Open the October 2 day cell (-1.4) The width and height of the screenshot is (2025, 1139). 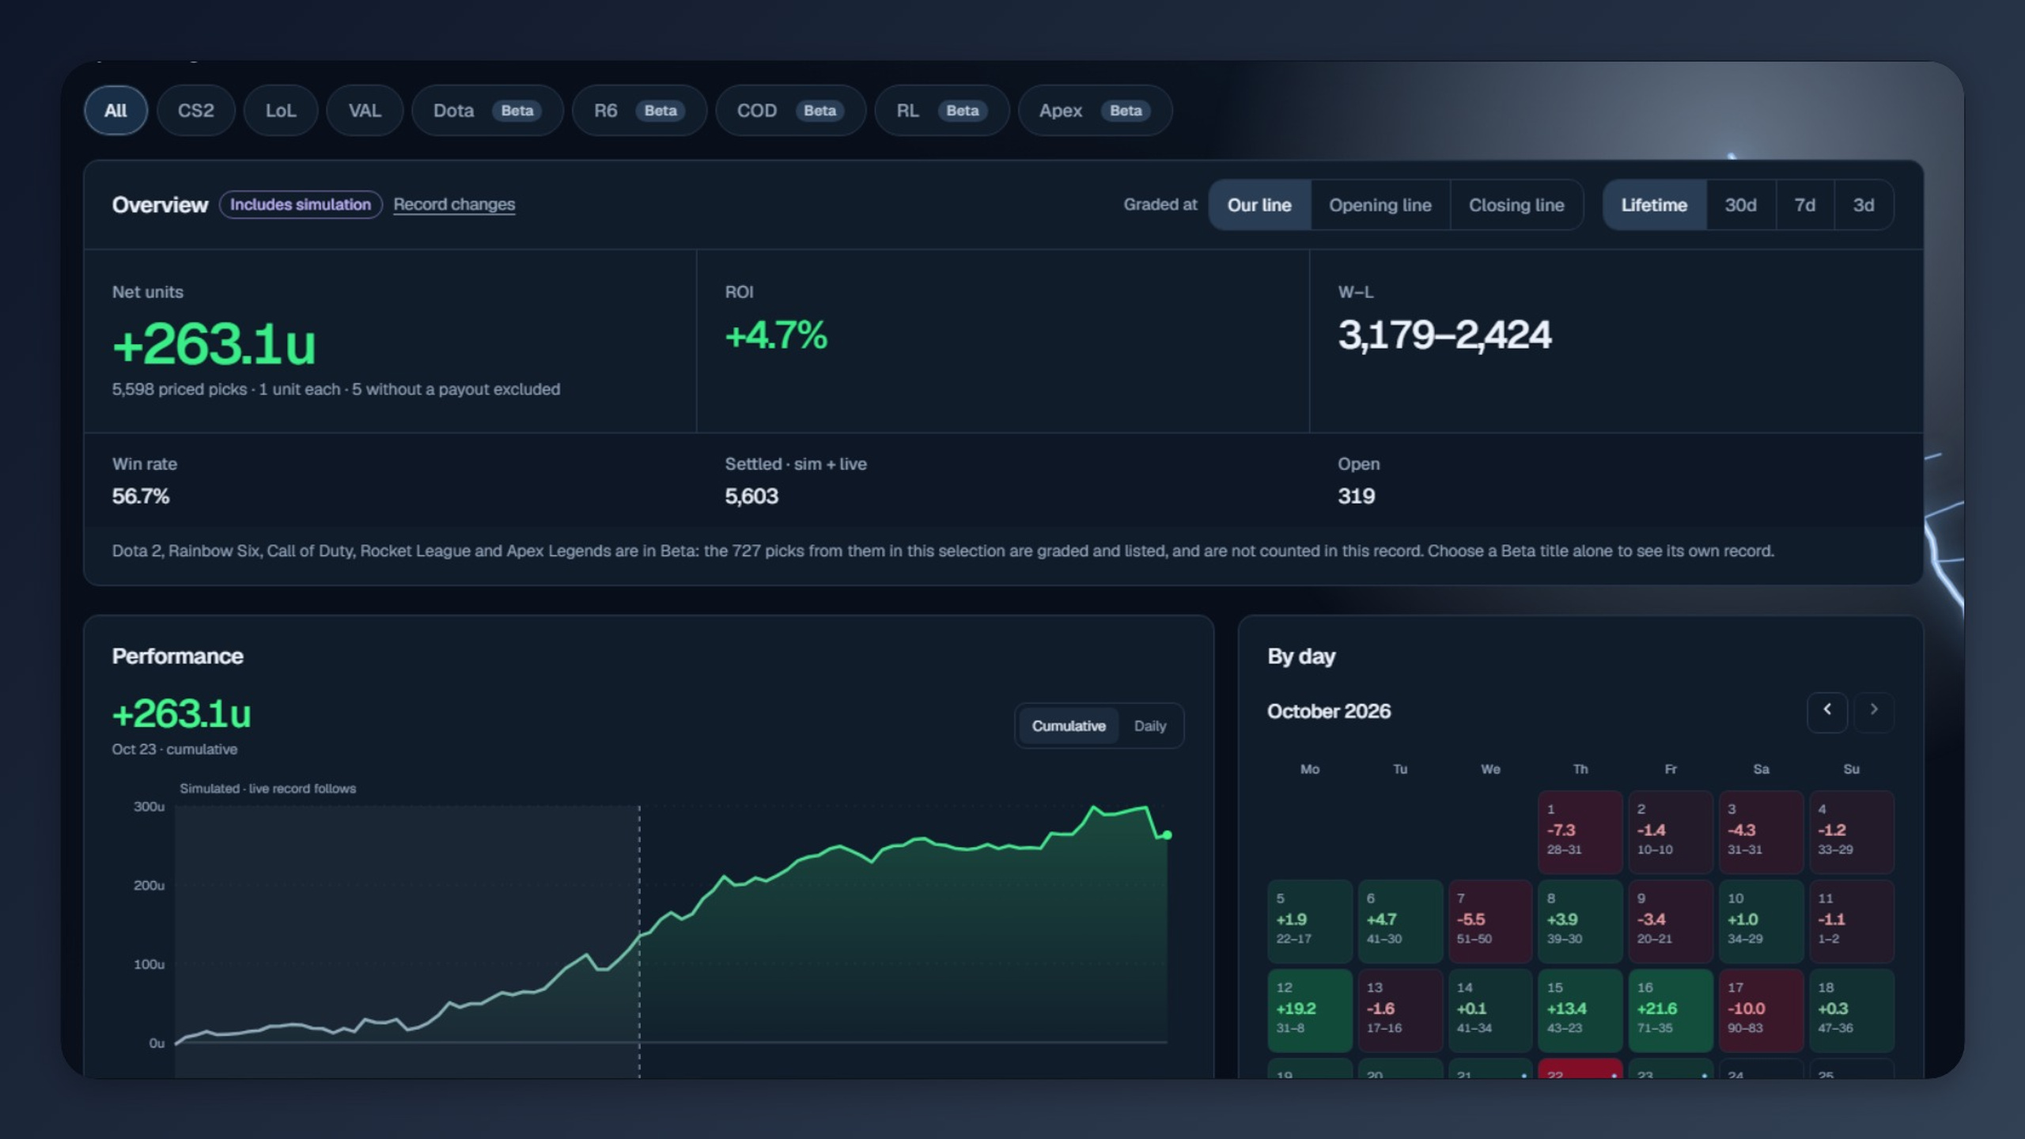click(1671, 831)
